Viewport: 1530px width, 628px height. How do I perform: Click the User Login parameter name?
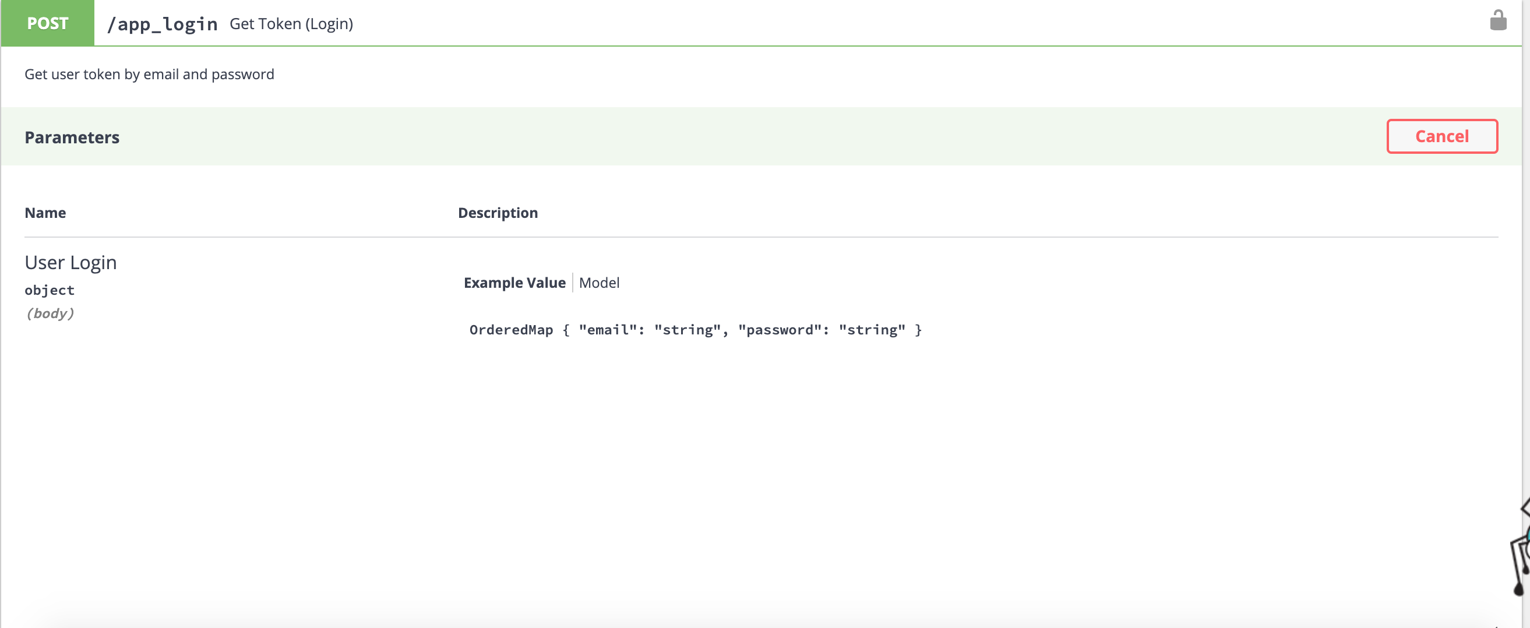(x=70, y=263)
